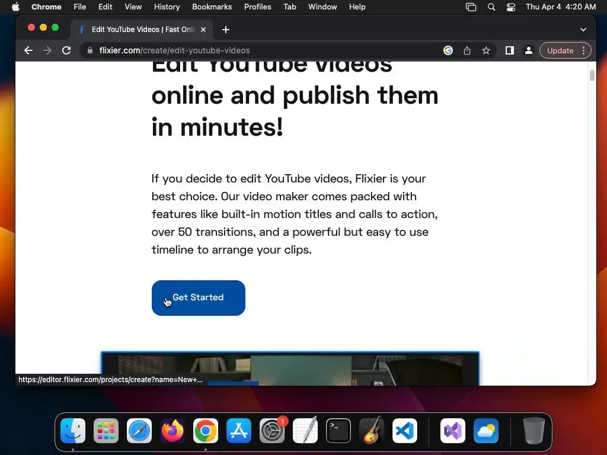This screenshot has height=455, width=607.
Task: Open System Settings from the Dock
Action: pos(272,431)
